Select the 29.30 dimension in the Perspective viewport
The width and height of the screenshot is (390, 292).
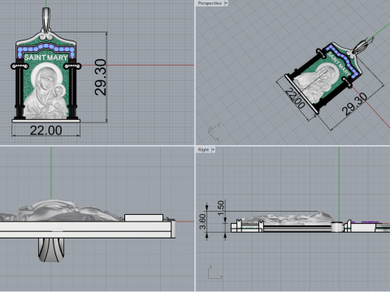coord(354,105)
